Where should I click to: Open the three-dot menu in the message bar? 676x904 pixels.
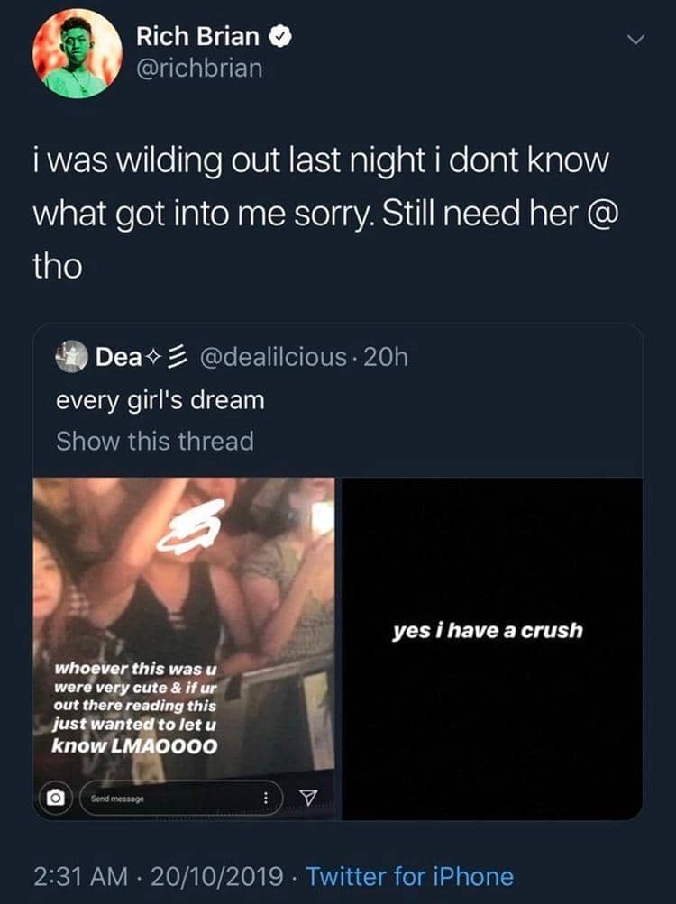265,799
